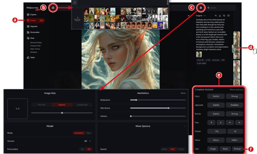Click the Stylization slider handle
The image size is (257, 154).
[136, 100]
